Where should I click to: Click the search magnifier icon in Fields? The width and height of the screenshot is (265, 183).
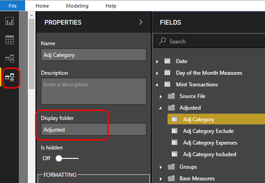(x=163, y=41)
